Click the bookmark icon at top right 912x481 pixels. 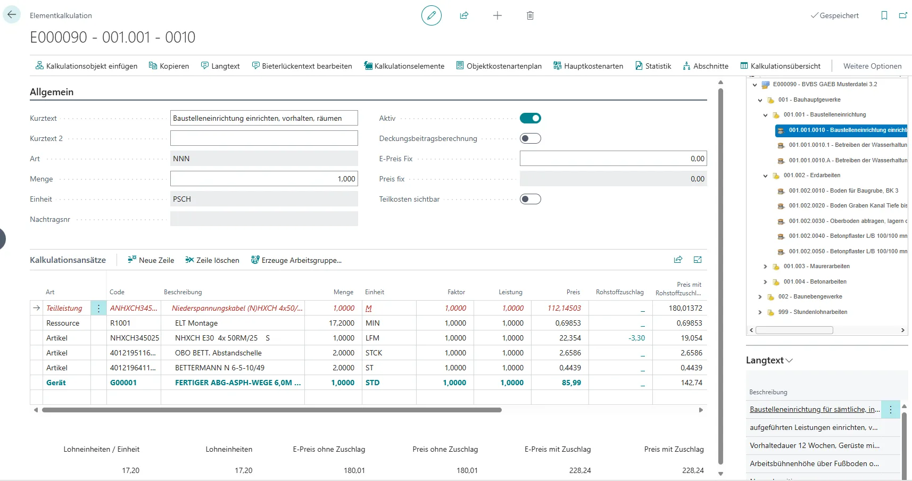pos(884,15)
